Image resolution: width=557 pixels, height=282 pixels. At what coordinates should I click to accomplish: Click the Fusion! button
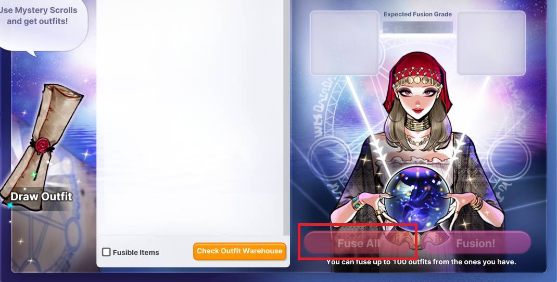click(475, 243)
